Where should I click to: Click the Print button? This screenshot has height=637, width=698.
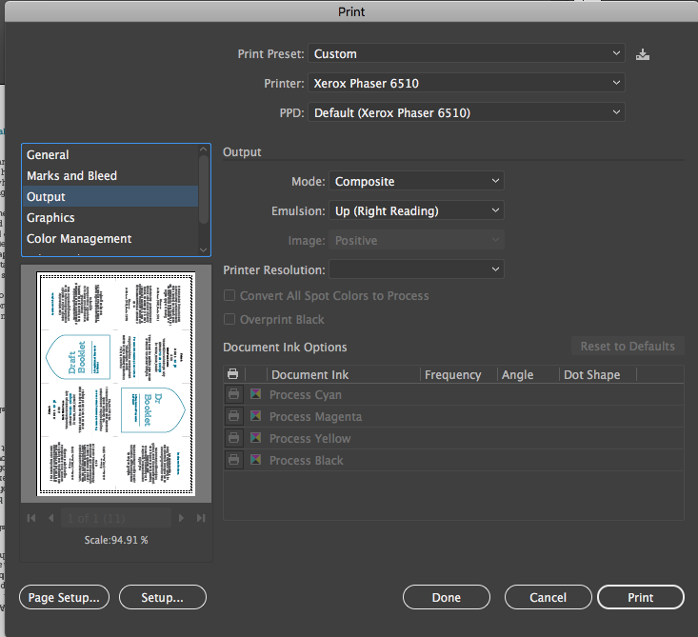tap(640, 597)
